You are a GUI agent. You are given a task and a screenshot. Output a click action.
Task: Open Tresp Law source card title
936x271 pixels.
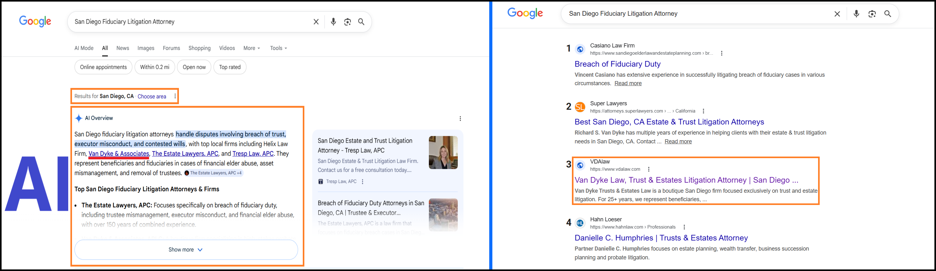click(x=365, y=146)
